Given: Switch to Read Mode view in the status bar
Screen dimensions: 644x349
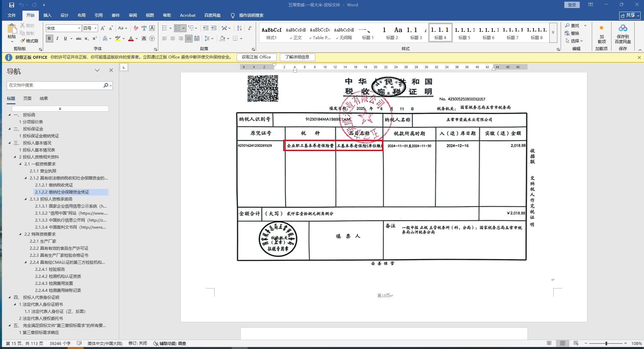Looking at the screenshot, I should point(549,343).
